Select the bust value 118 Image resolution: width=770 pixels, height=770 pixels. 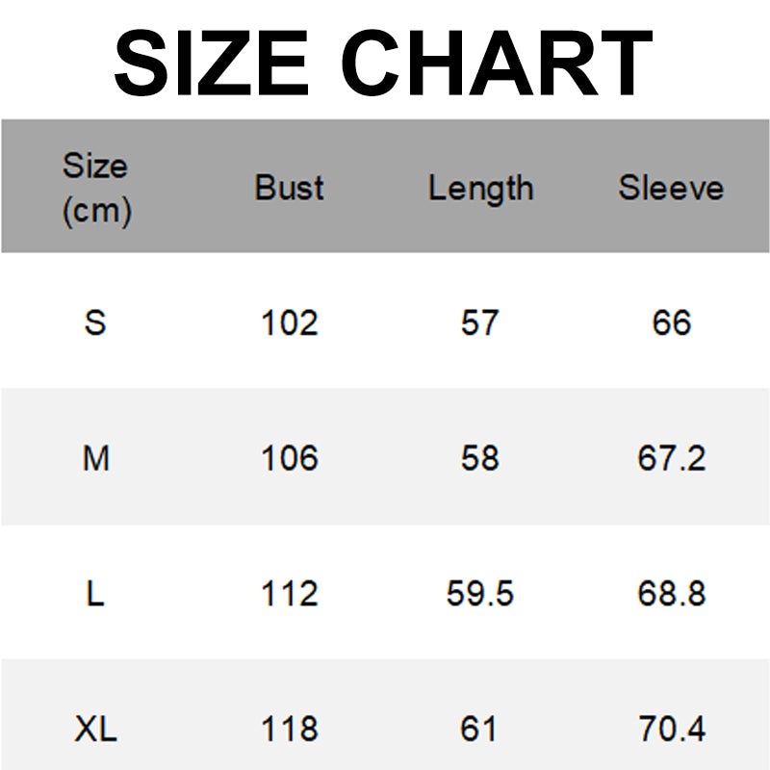point(289,730)
